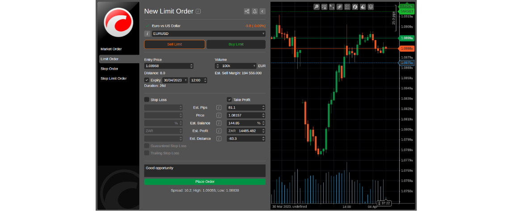Click the Facebook share icon on chart
This screenshot has width=528, height=211.
tap(355, 7)
